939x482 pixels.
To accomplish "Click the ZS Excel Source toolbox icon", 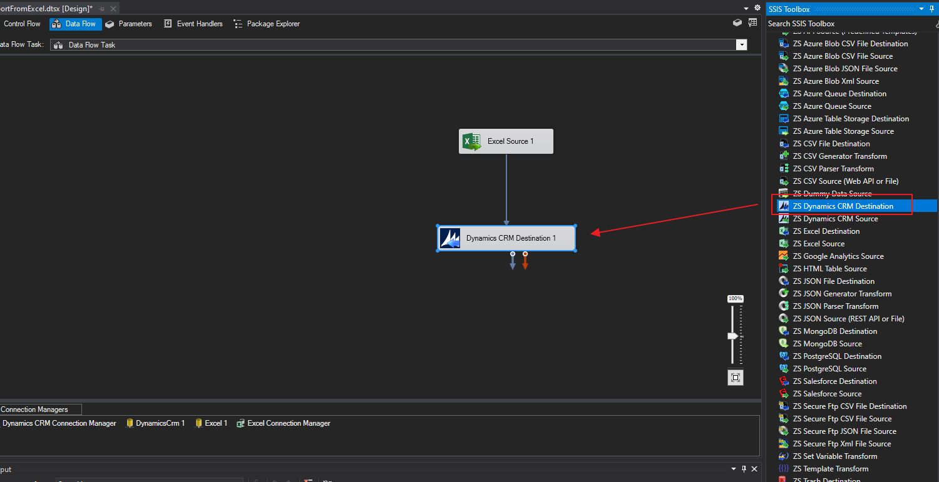I will (x=784, y=243).
